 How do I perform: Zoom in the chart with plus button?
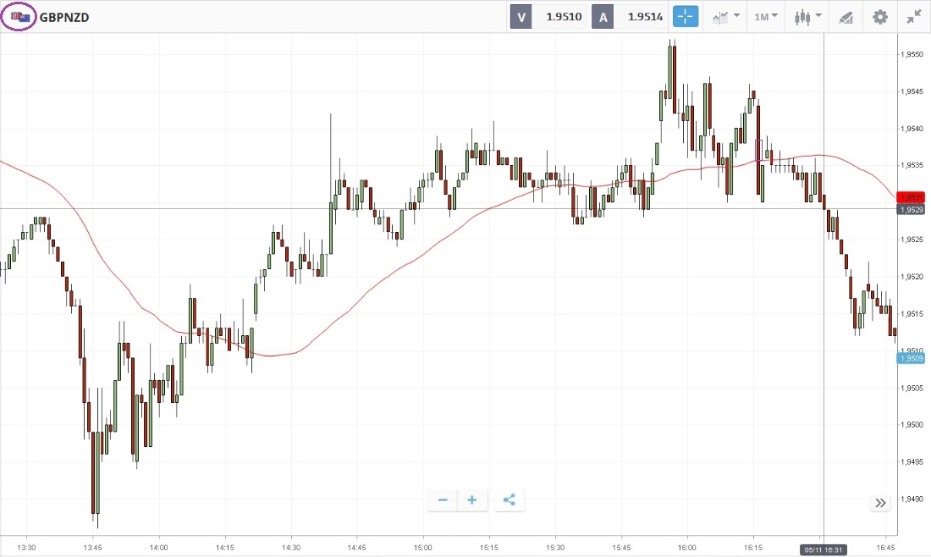pyautogui.click(x=471, y=500)
